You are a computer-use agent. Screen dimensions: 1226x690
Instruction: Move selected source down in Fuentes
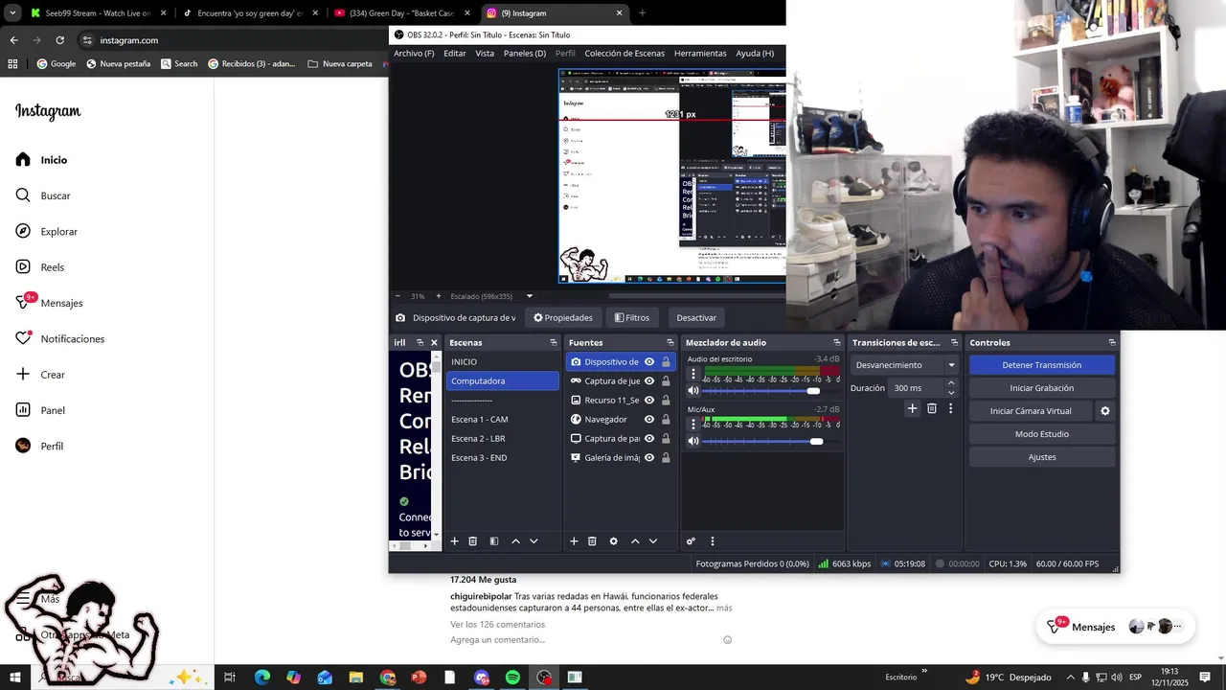[x=653, y=541]
